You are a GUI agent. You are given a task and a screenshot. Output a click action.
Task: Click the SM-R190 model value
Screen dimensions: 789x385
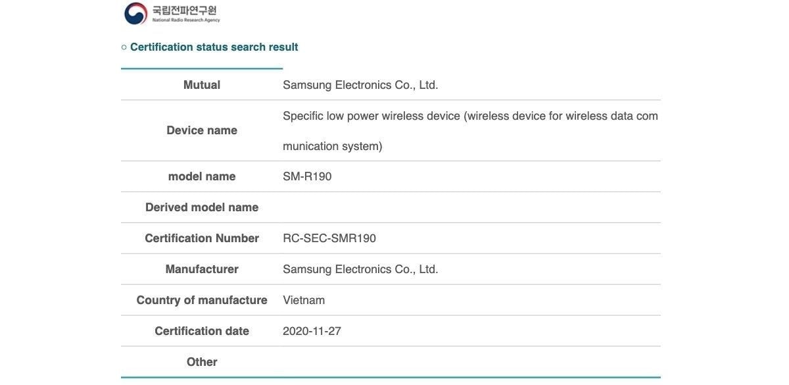tap(307, 176)
